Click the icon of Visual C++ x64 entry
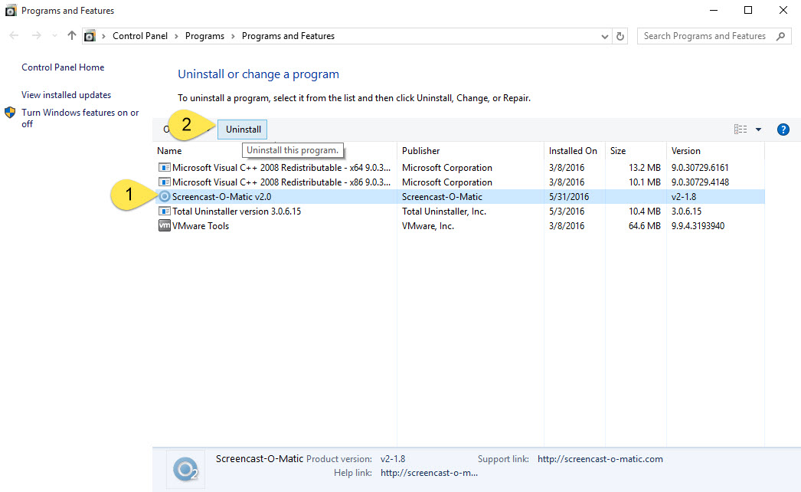This screenshot has height=492, width=801. pos(164,167)
